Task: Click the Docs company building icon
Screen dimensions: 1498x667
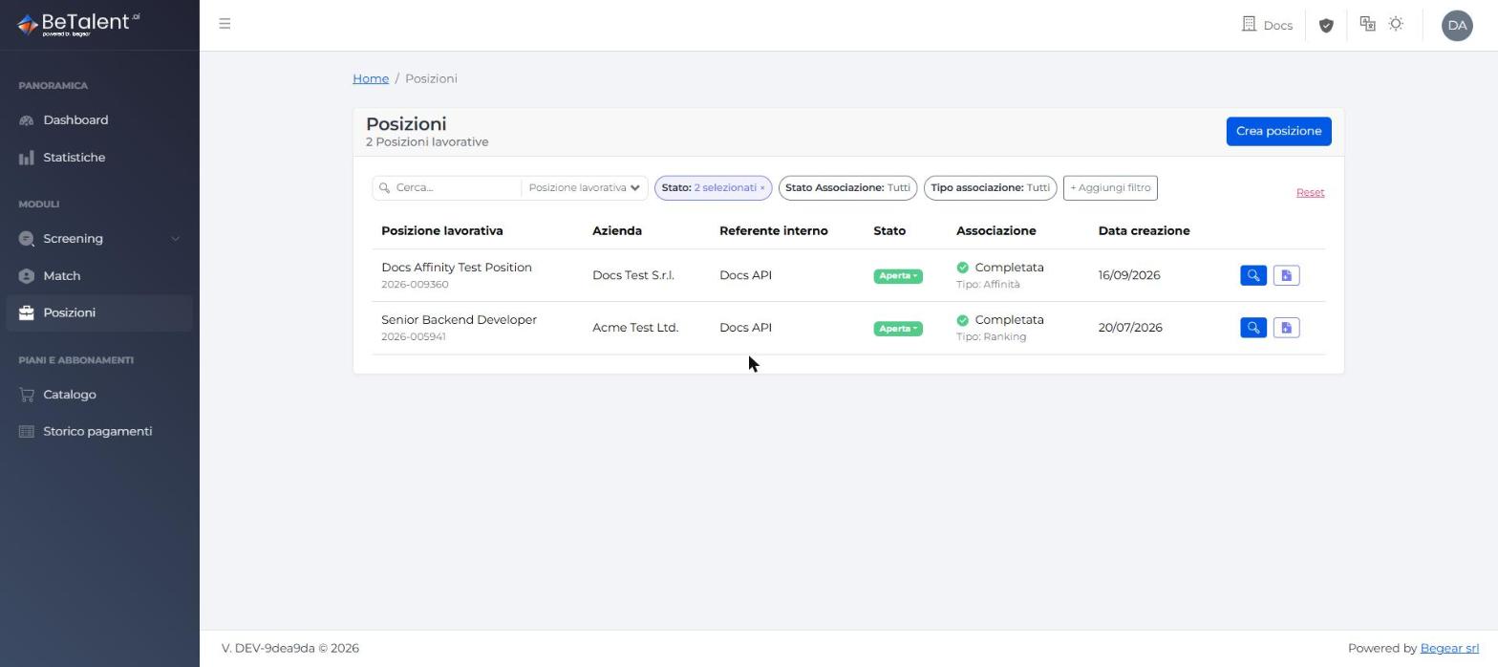Action: tap(1249, 24)
